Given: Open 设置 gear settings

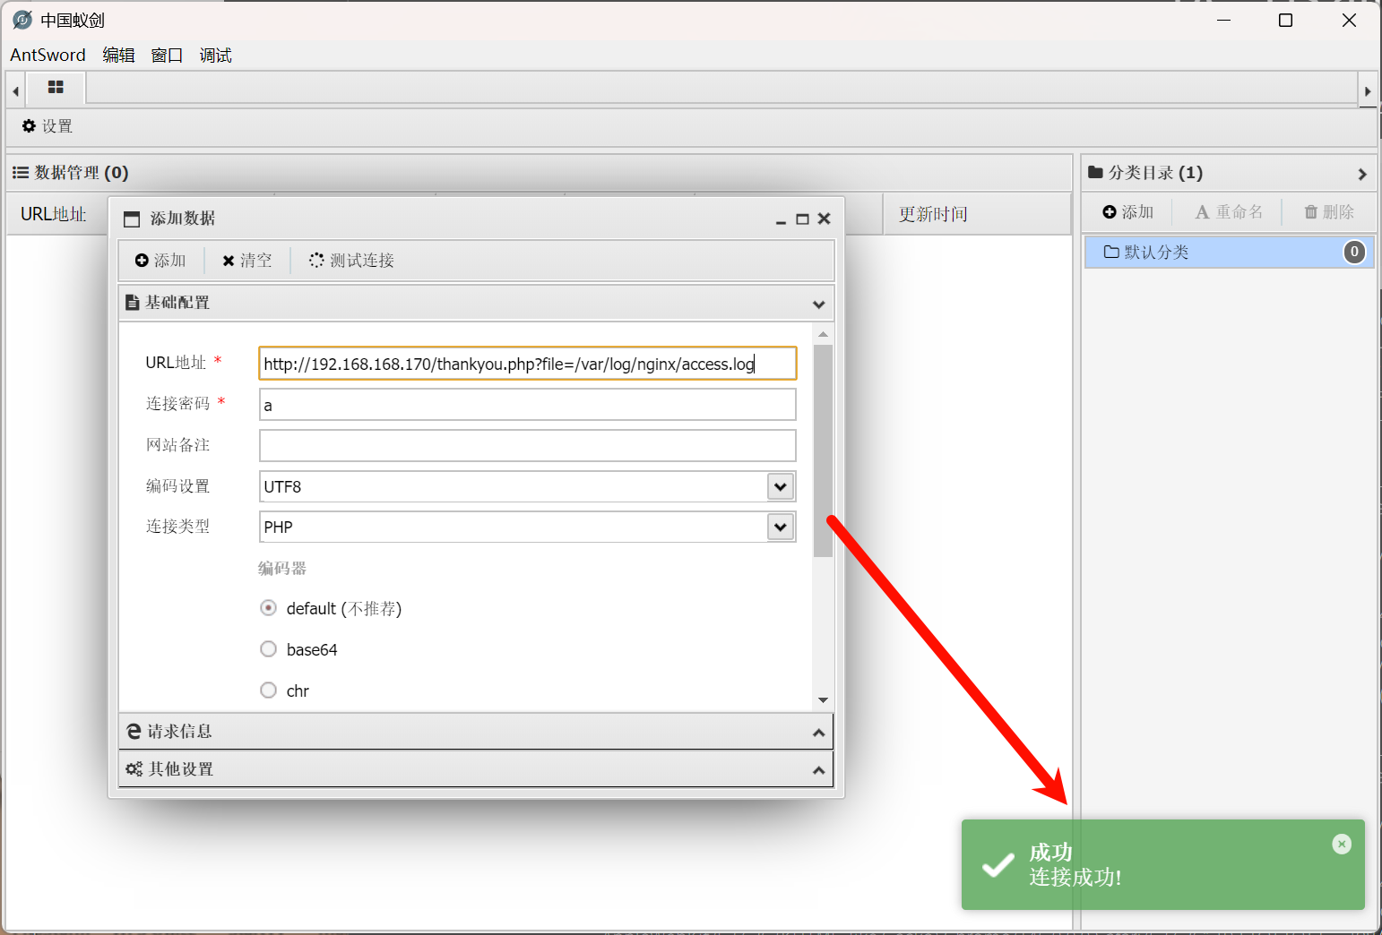Looking at the screenshot, I should [48, 126].
